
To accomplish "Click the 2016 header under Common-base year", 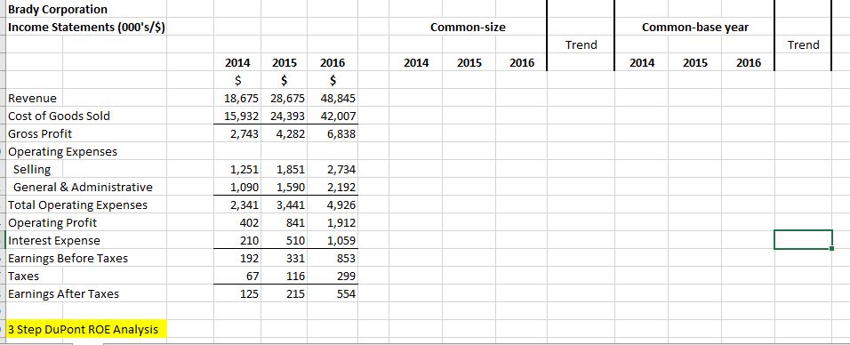I will [749, 63].
